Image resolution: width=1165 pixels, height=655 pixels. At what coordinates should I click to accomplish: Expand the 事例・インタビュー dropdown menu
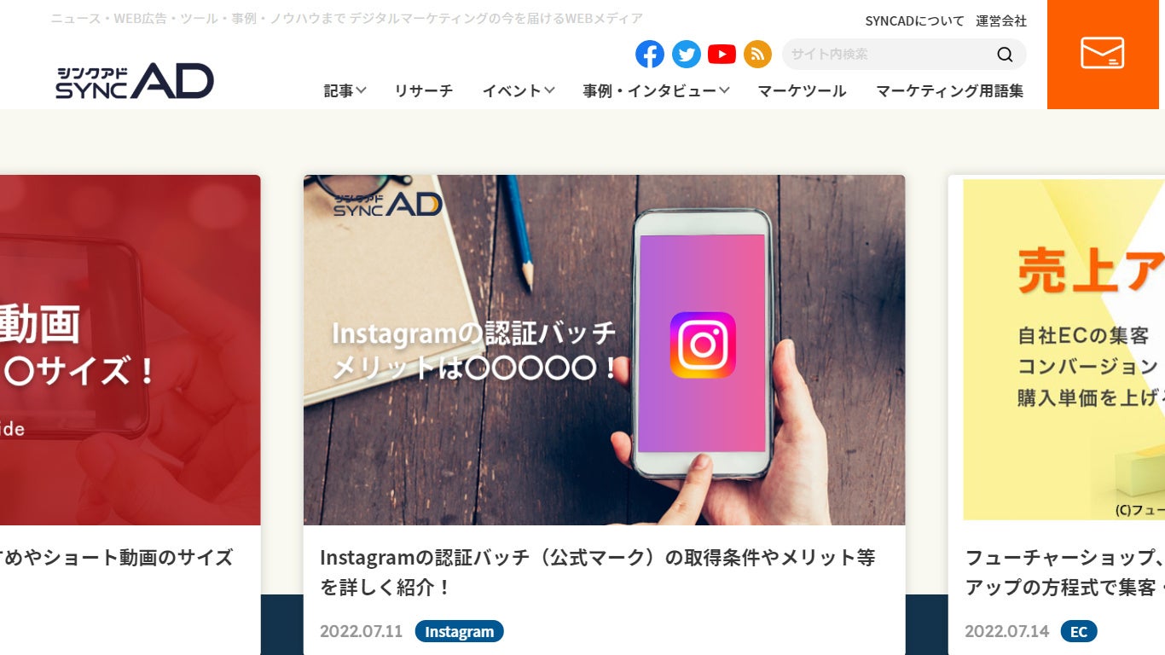pos(657,90)
